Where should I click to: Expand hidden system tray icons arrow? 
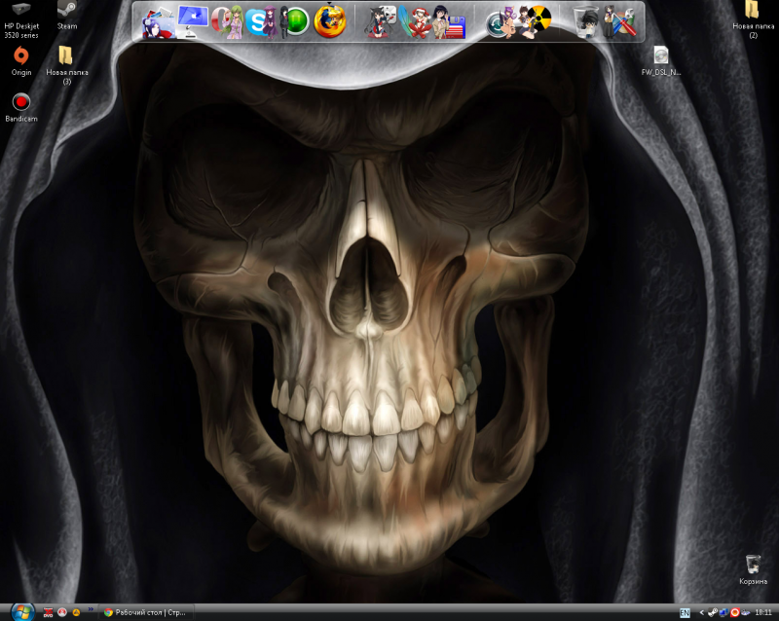pos(701,613)
